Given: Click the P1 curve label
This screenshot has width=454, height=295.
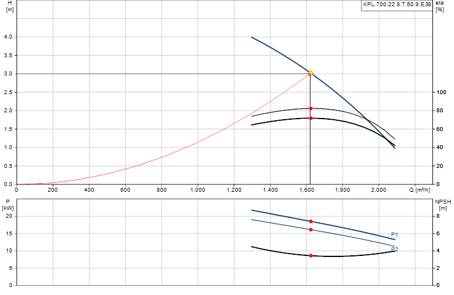Looking at the screenshot, I should pos(394,235).
